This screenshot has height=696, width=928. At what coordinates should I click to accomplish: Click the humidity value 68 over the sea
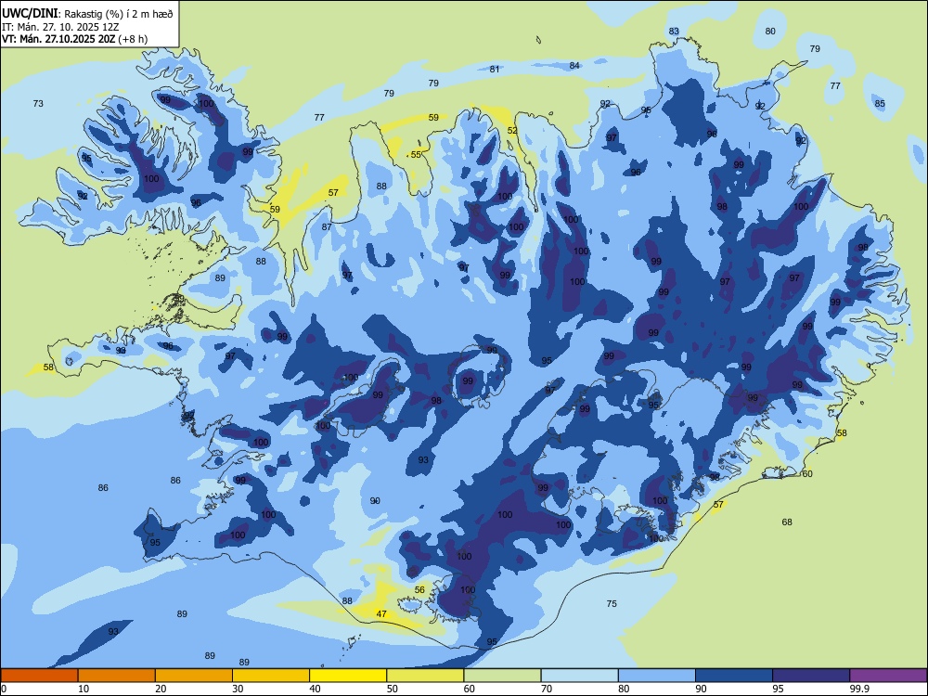click(x=787, y=522)
